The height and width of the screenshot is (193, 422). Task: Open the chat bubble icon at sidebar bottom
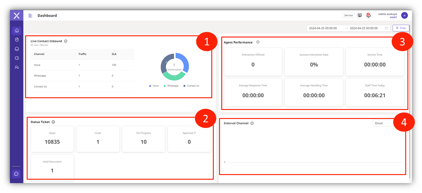[16, 174]
